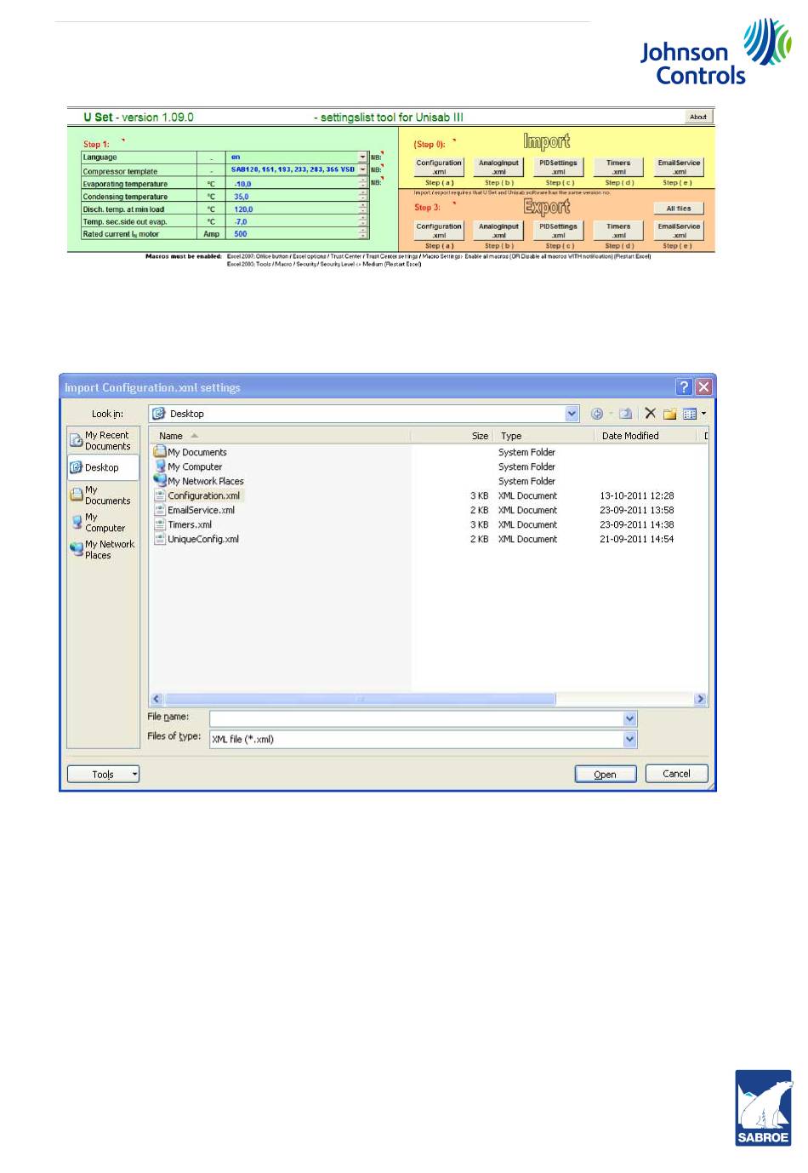Viewport: 808px width, 1173px height.
Task: Click the All files export button
Action: point(679,209)
